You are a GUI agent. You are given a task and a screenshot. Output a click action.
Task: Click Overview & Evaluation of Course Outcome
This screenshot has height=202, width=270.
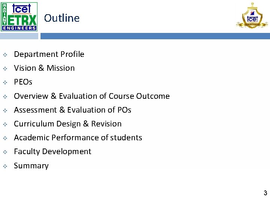[91, 96]
